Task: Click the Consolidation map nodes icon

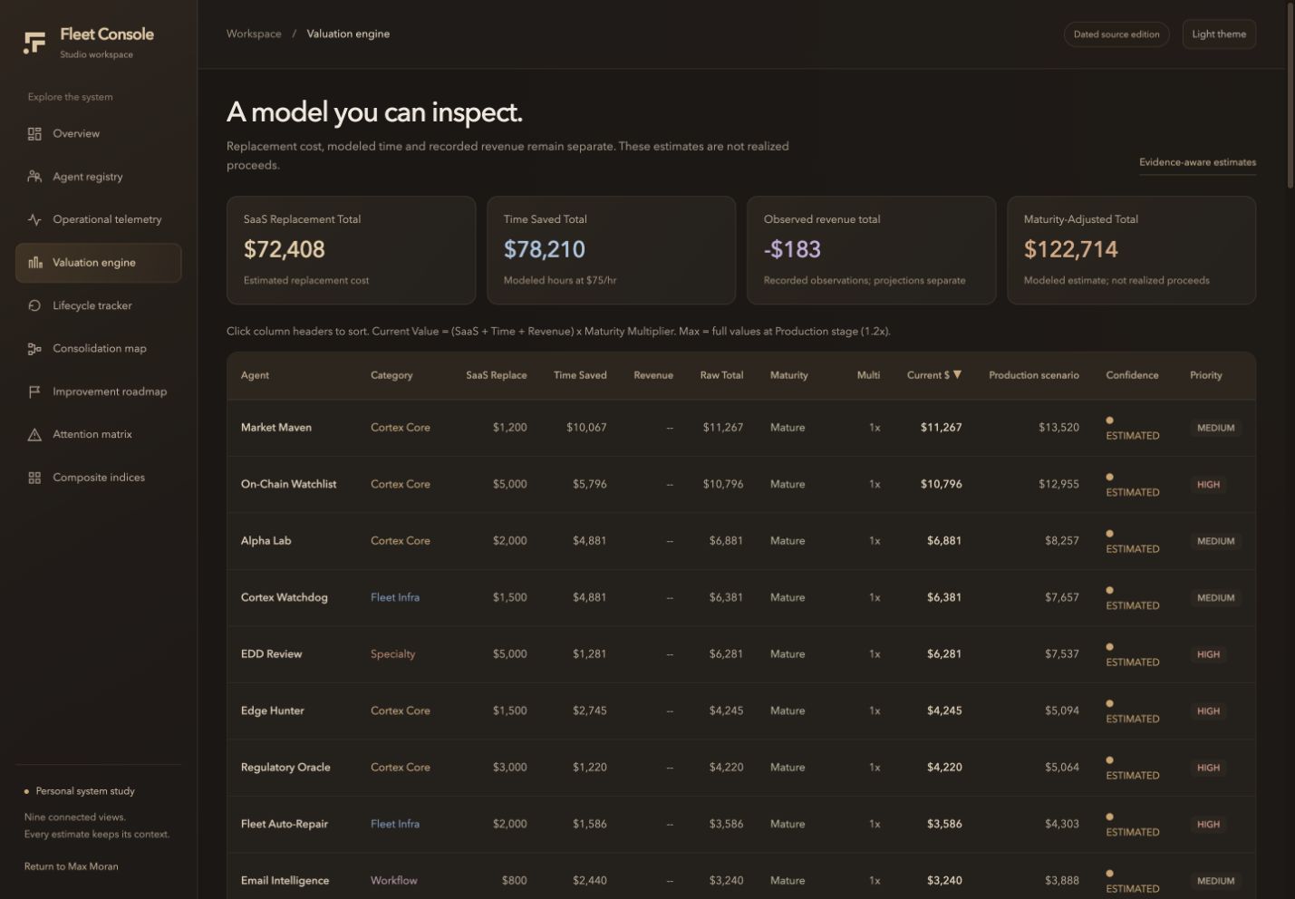Action: [34, 349]
